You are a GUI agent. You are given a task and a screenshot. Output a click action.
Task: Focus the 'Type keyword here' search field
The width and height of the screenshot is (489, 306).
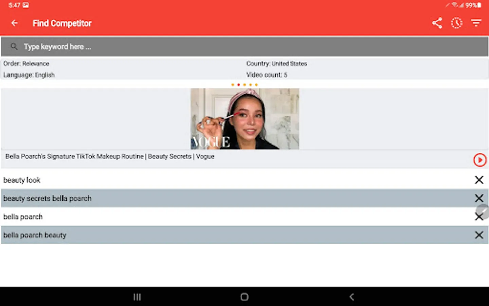pos(244,47)
